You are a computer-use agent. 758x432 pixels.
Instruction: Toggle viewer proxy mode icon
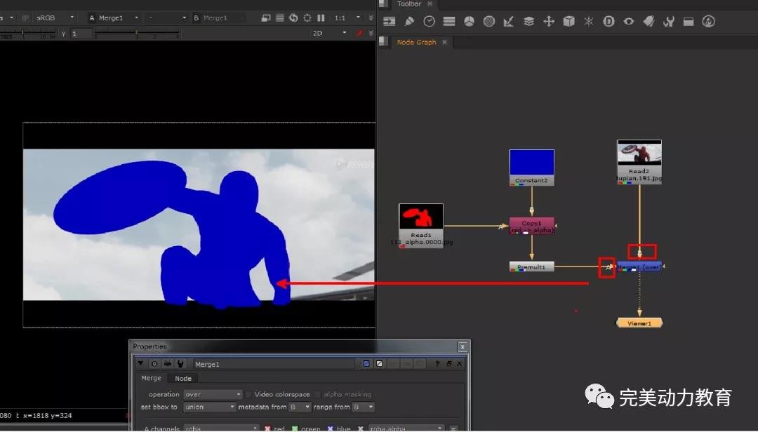tap(265, 18)
